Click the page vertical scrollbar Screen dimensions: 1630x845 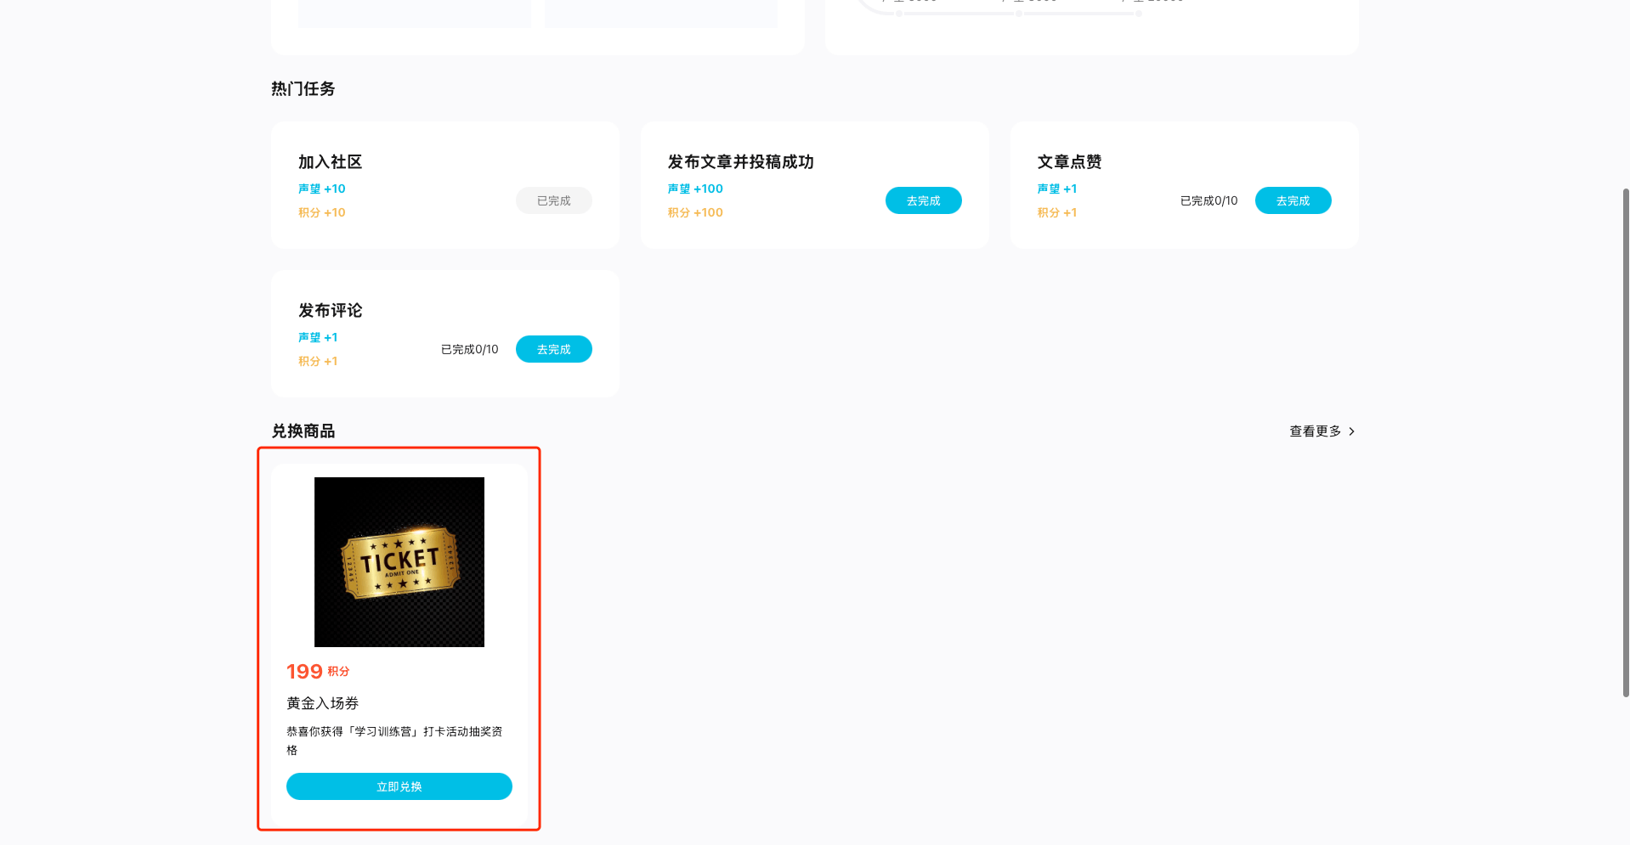[x=1625, y=442]
